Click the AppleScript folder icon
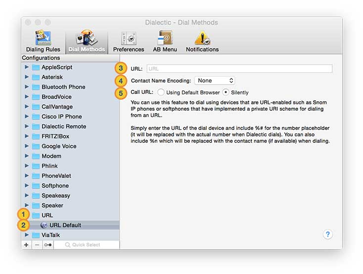Image resolution: width=363 pixels, height=274 pixels. click(36, 67)
